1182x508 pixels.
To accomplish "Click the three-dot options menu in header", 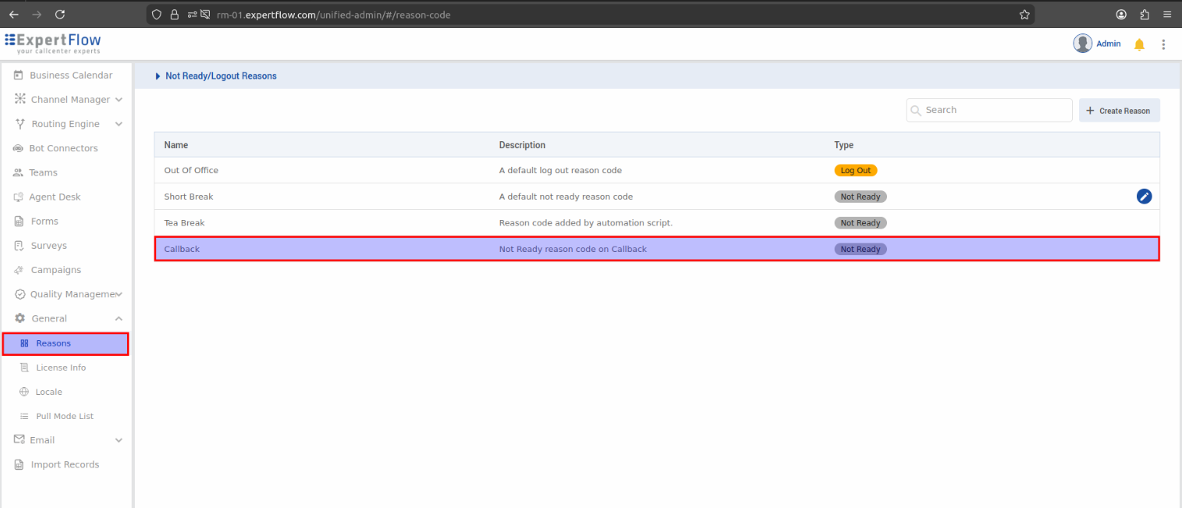I will (x=1163, y=44).
